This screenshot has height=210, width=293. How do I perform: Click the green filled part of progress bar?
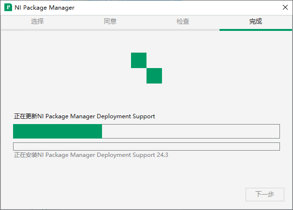58,131
